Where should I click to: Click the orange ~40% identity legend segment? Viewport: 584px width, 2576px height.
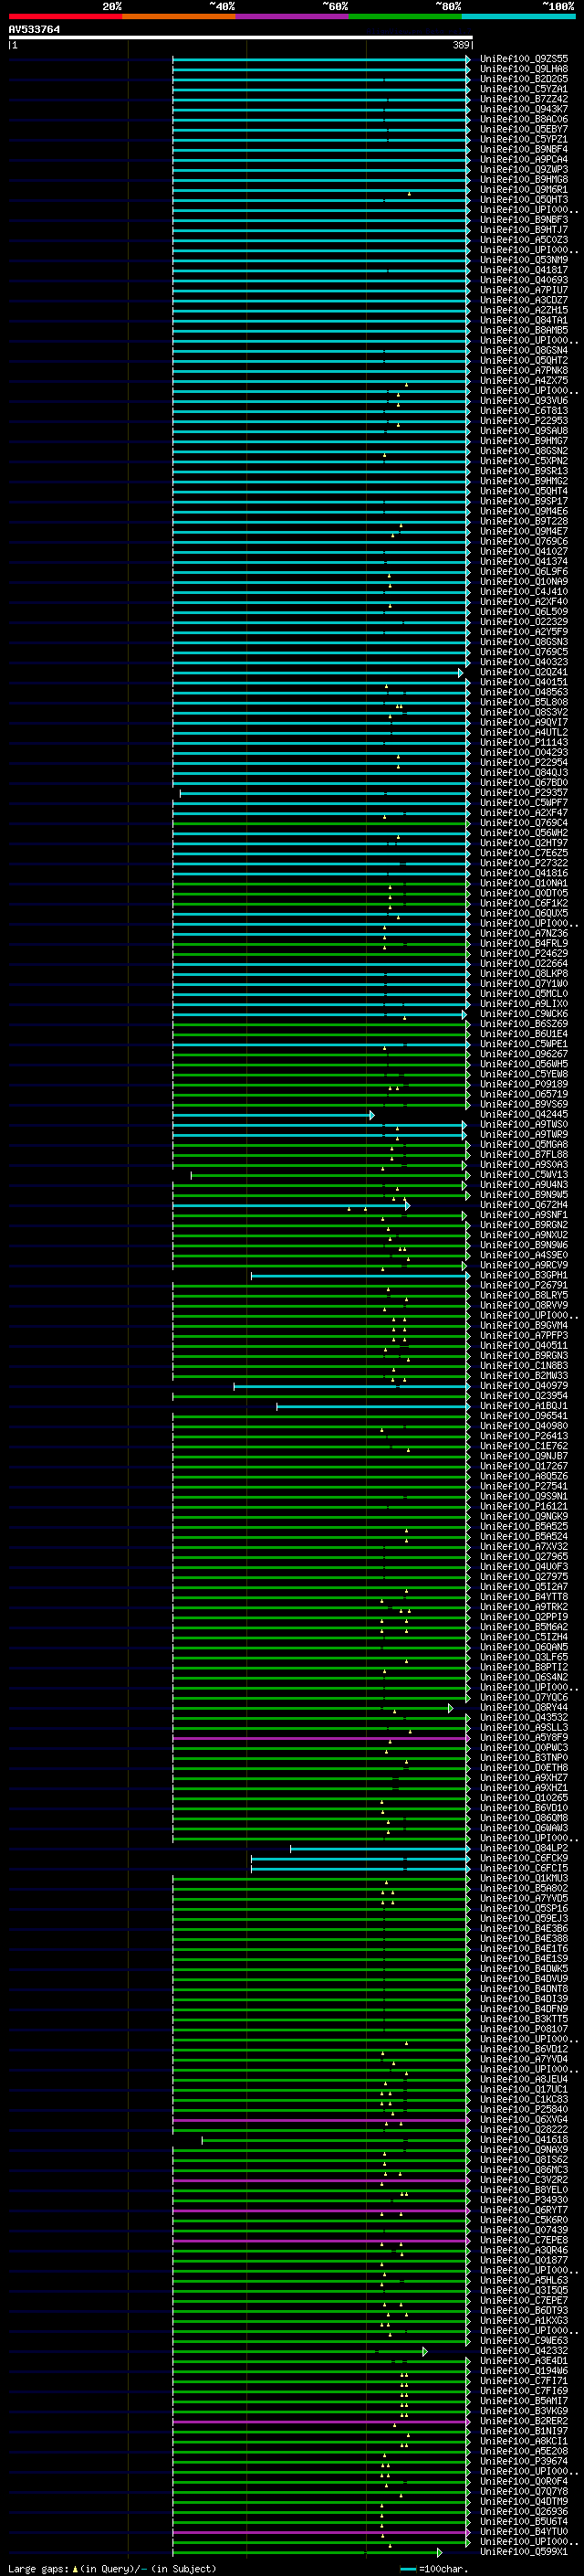179,16
